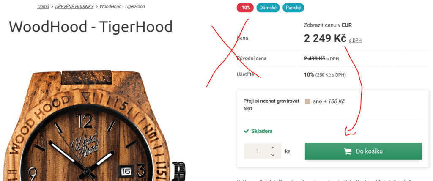433x181 pixels.
Task: Click the chevron after Domů breadcrumb
Action: click(x=52, y=6)
